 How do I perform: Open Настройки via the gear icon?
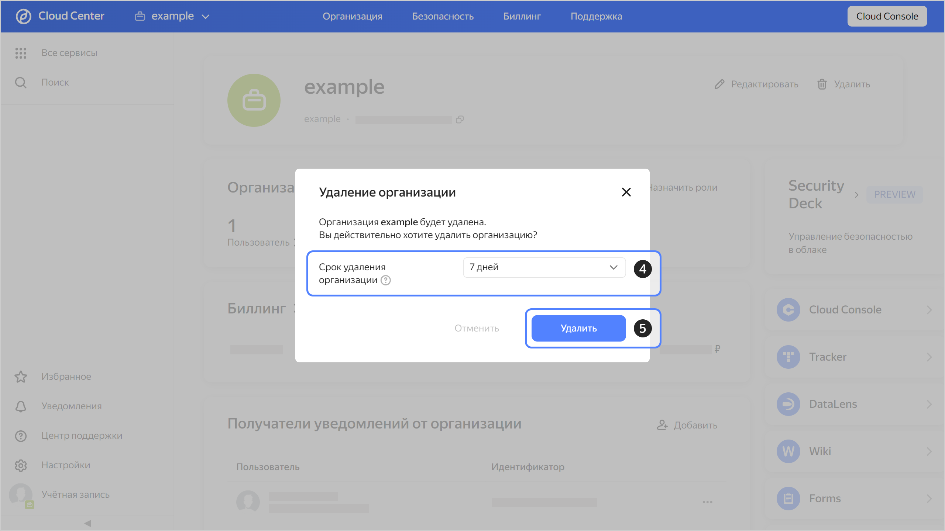tap(21, 465)
